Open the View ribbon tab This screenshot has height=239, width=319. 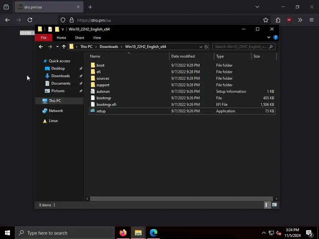[x=97, y=38]
